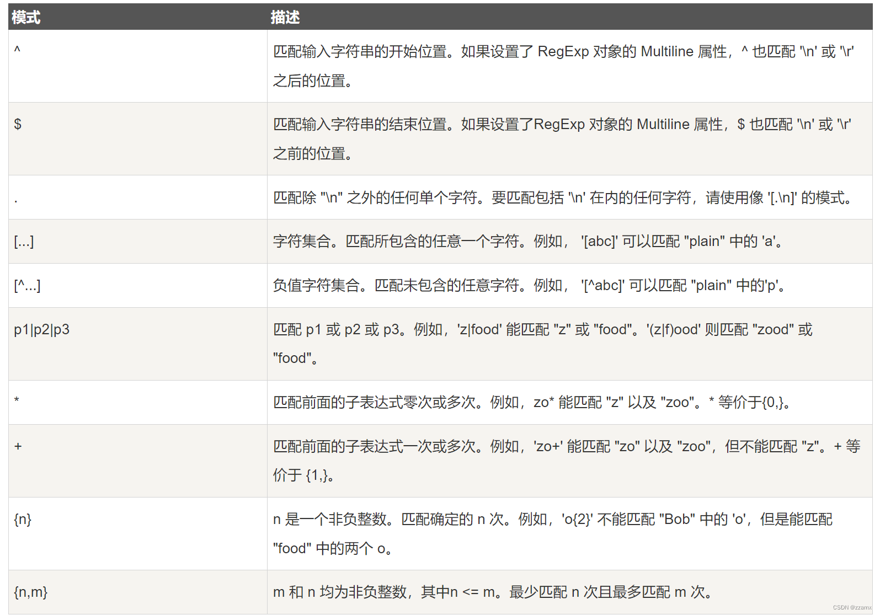Screen dimensions: 880x615
Task: Select the '{n,m}' pattern cell
Action: [x=138, y=592]
